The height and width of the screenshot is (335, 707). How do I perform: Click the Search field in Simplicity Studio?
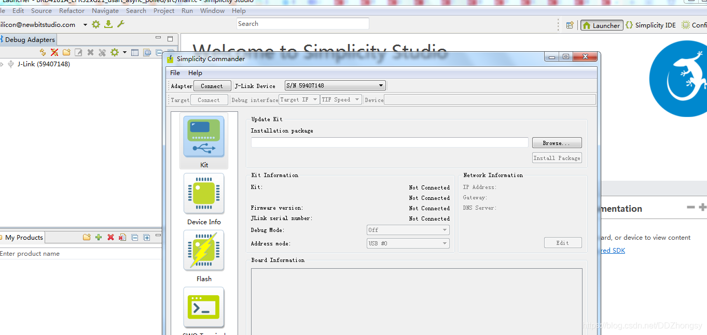point(302,23)
